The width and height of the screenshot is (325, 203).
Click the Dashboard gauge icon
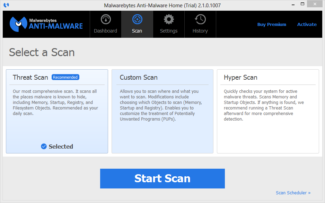[x=106, y=19]
